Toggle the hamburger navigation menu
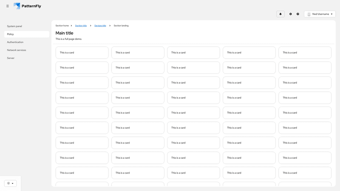Viewport: 340px width, 191px height. click(x=8, y=6)
